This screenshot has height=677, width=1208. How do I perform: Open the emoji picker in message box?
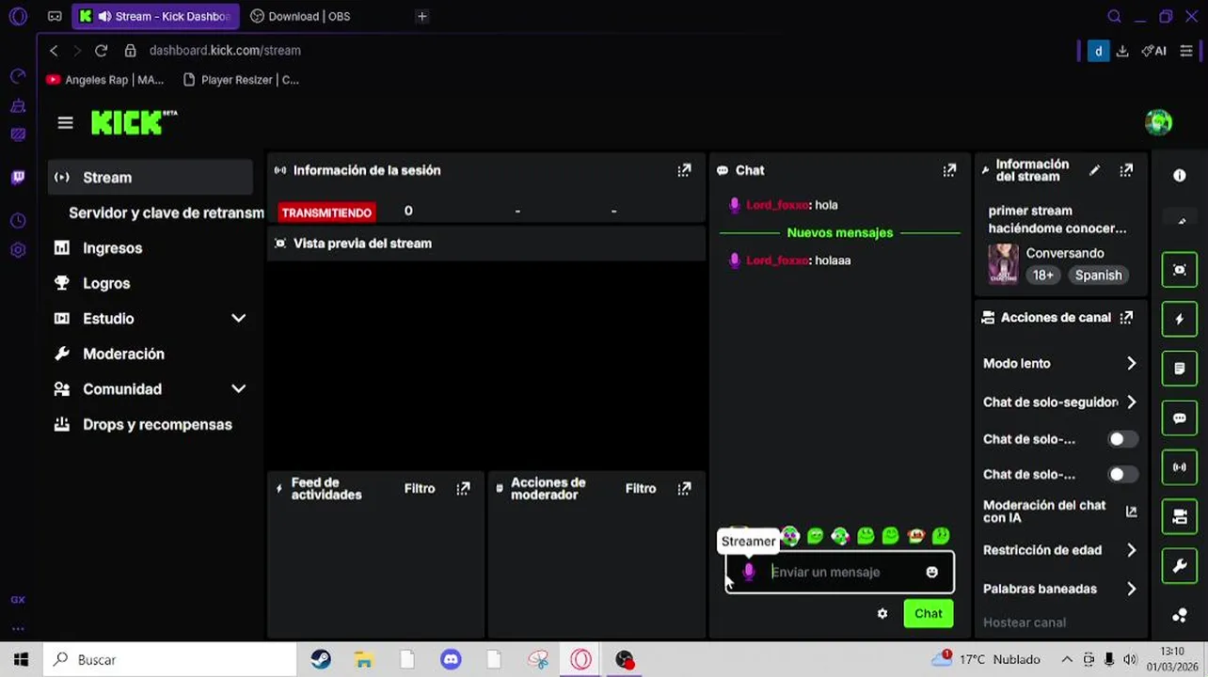pyautogui.click(x=931, y=572)
